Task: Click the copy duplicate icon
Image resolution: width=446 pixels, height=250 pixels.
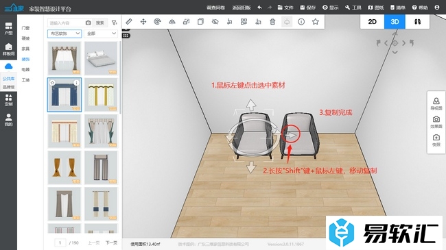Action: click(x=200, y=22)
